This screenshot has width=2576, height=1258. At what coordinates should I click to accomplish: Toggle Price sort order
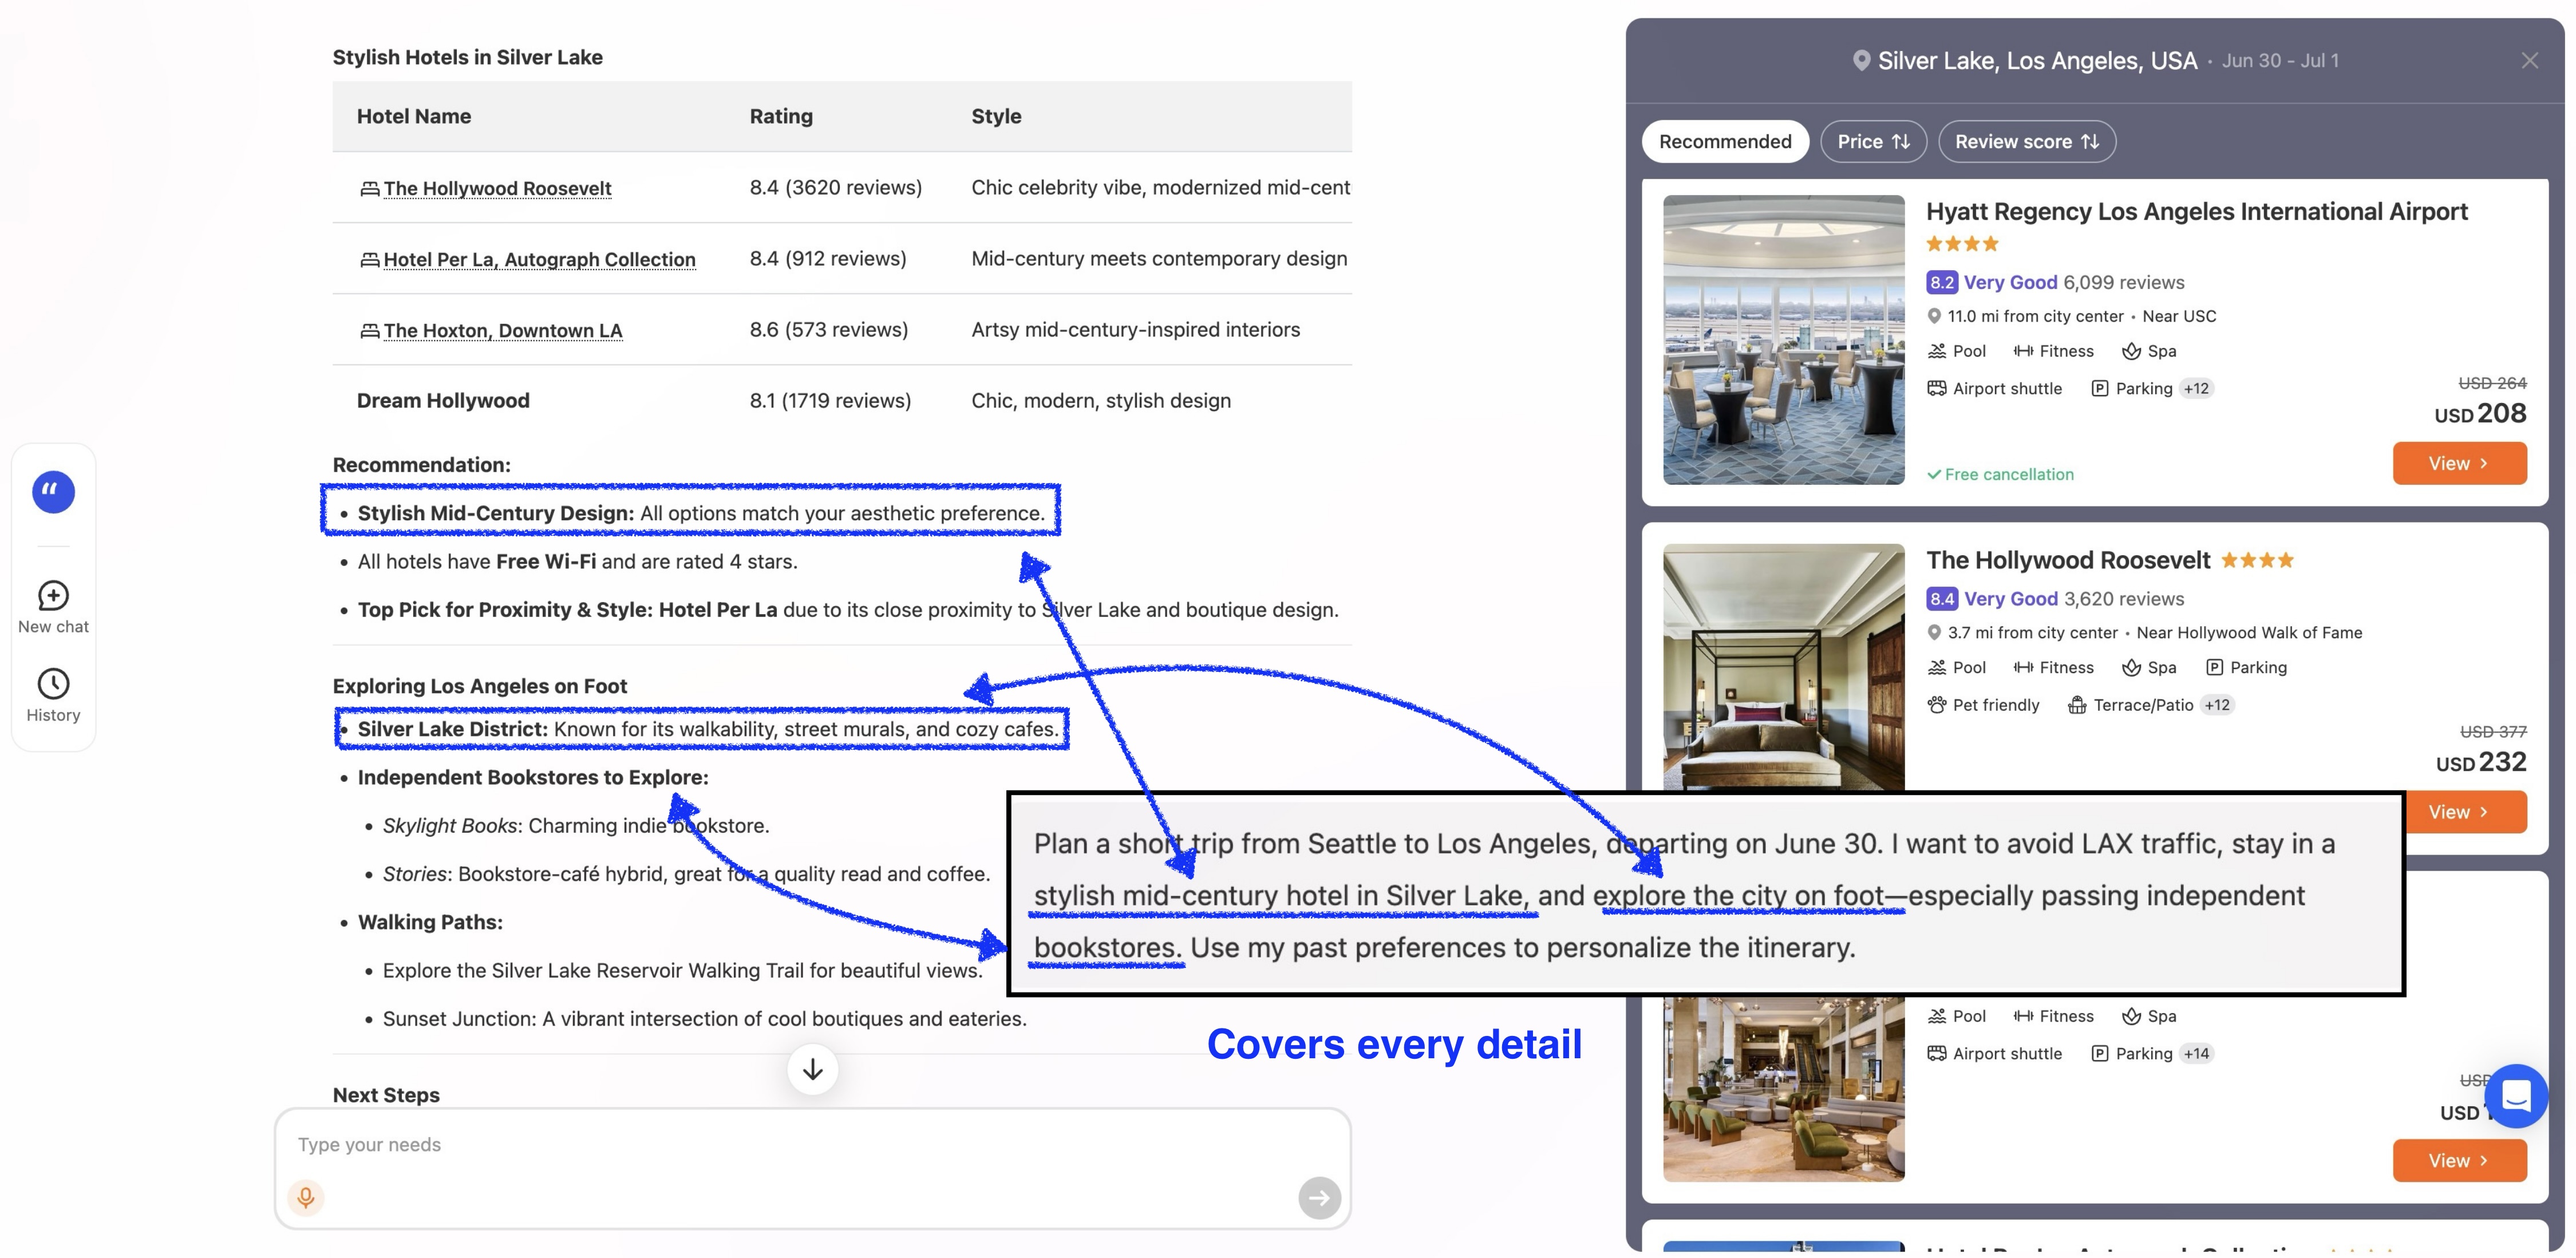click(x=1873, y=142)
